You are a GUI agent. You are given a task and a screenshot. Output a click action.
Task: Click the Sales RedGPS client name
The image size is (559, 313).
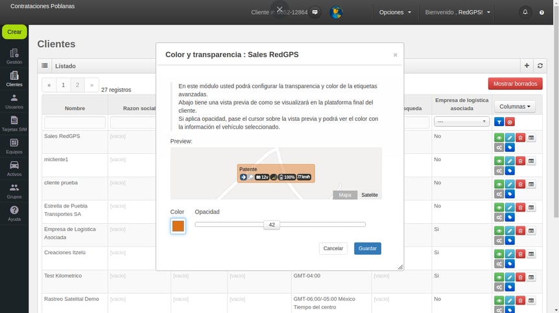point(62,136)
